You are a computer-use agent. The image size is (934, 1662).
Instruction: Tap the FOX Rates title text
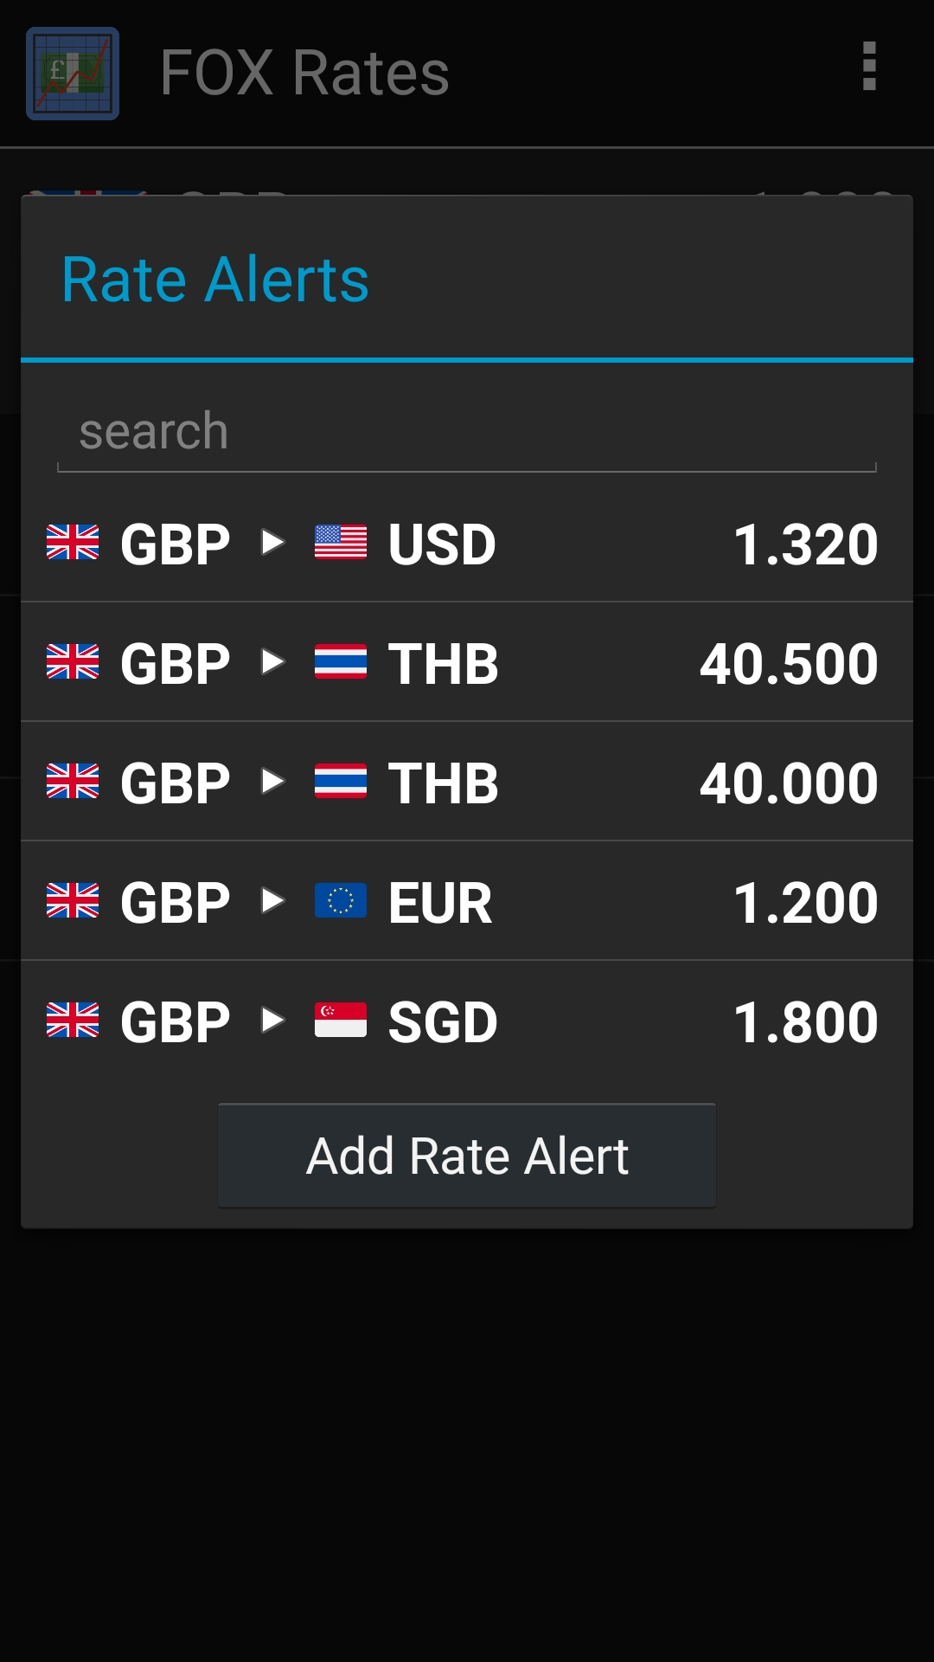point(304,73)
